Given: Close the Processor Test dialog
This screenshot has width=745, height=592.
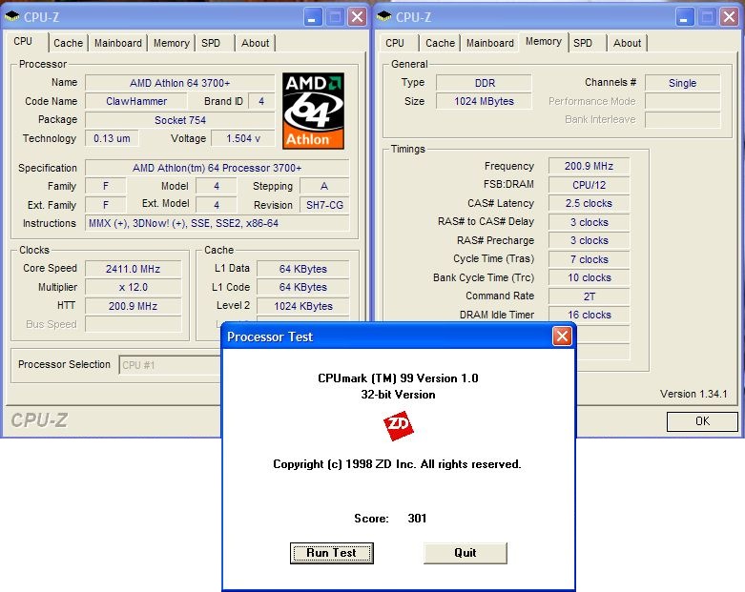Looking at the screenshot, I should point(562,337).
